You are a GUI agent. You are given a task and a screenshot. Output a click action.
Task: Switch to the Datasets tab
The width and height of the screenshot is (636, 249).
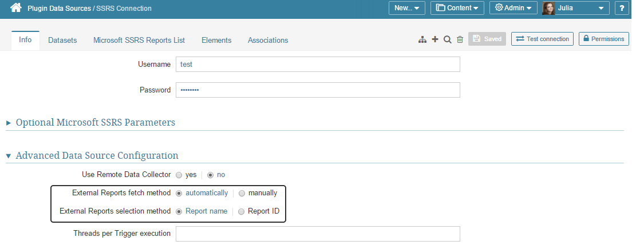coord(62,40)
